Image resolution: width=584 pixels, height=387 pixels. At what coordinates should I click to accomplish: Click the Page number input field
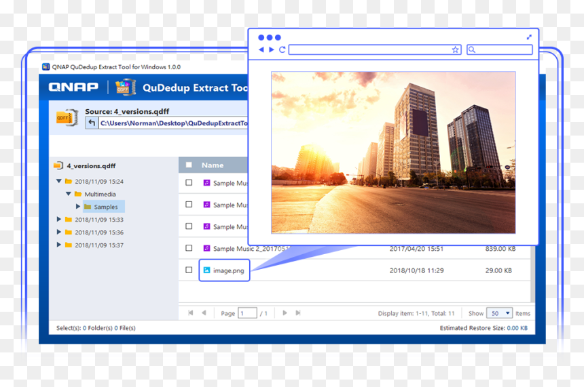click(247, 313)
